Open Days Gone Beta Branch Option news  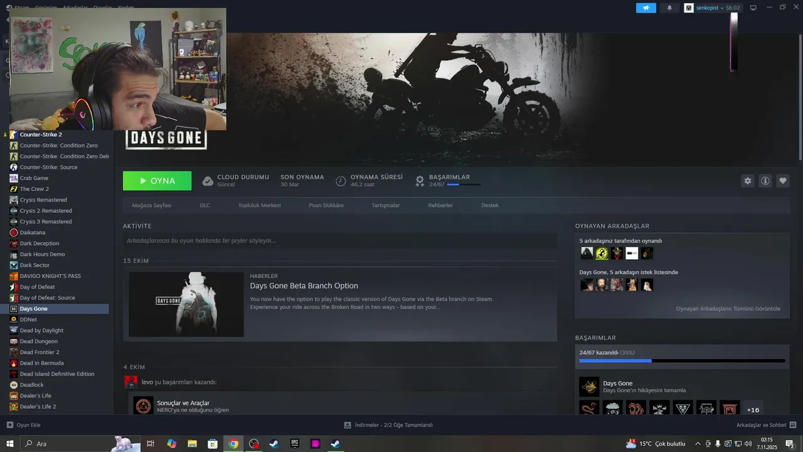pyautogui.click(x=304, y=286)
